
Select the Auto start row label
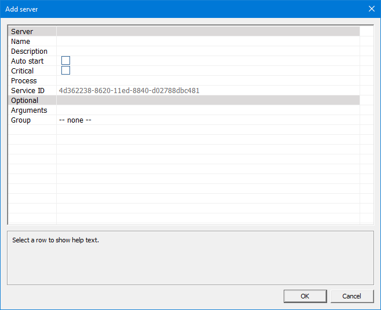point(27,61)
